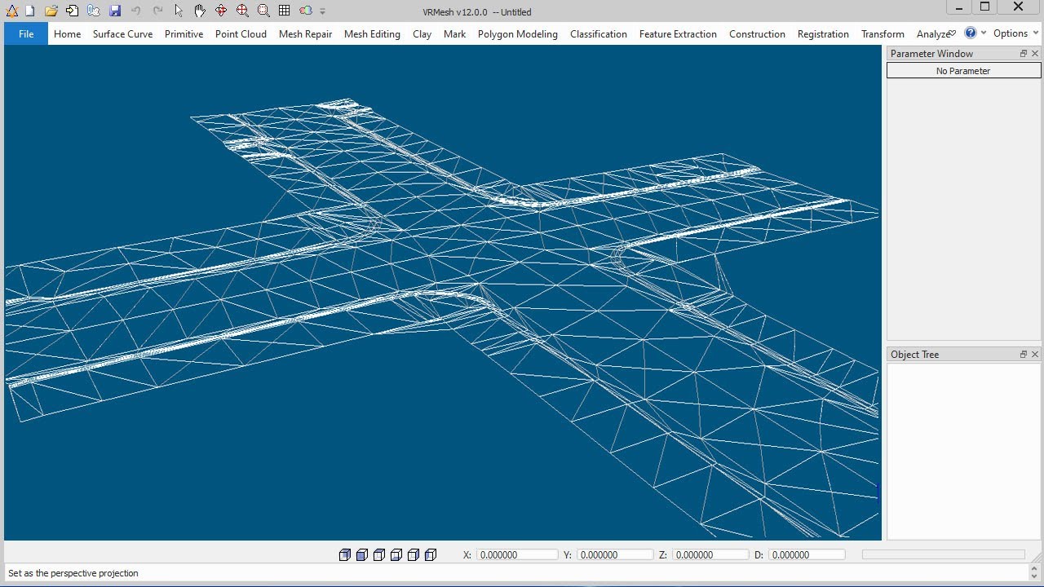Click the heart-shaped ribbon icon near Analyze
Viewport: 1044px width, 587px height.
[952, 33]
